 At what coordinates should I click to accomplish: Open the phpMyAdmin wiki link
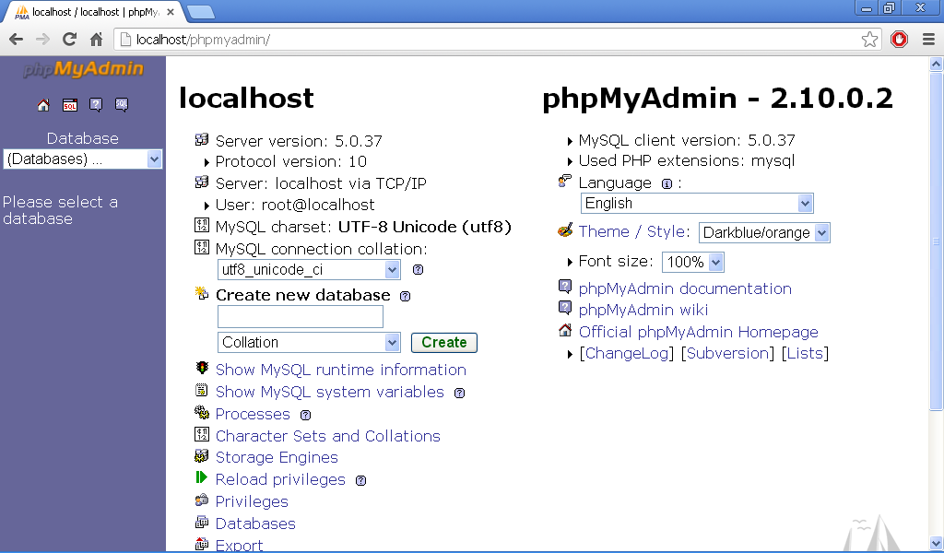click(x=643, y=310)
